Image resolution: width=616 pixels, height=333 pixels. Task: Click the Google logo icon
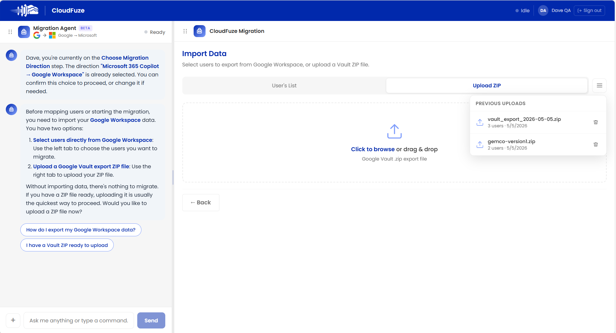[x=37, y=35]
